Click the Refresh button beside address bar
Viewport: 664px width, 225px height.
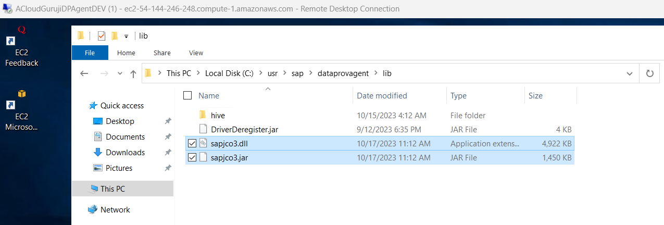pos(649,73)
